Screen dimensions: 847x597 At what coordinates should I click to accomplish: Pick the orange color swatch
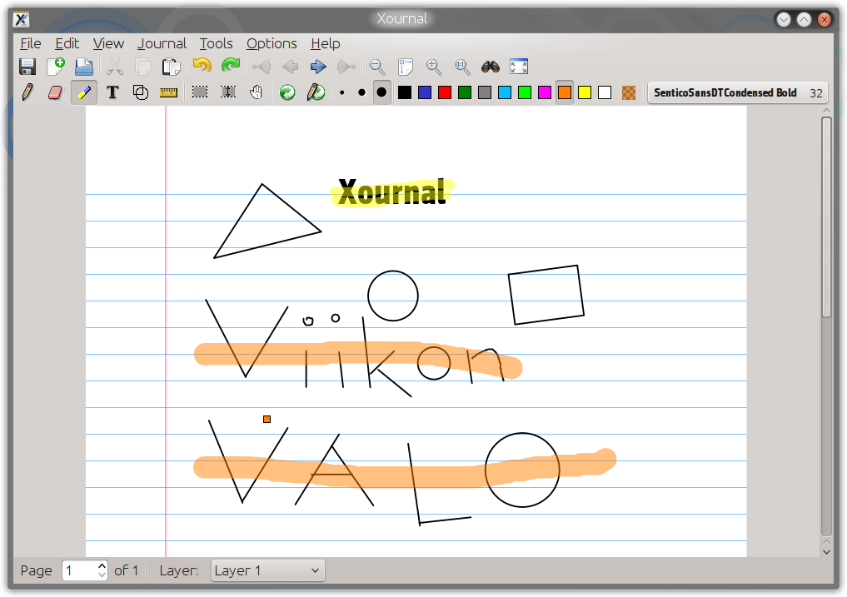point(565,93)
